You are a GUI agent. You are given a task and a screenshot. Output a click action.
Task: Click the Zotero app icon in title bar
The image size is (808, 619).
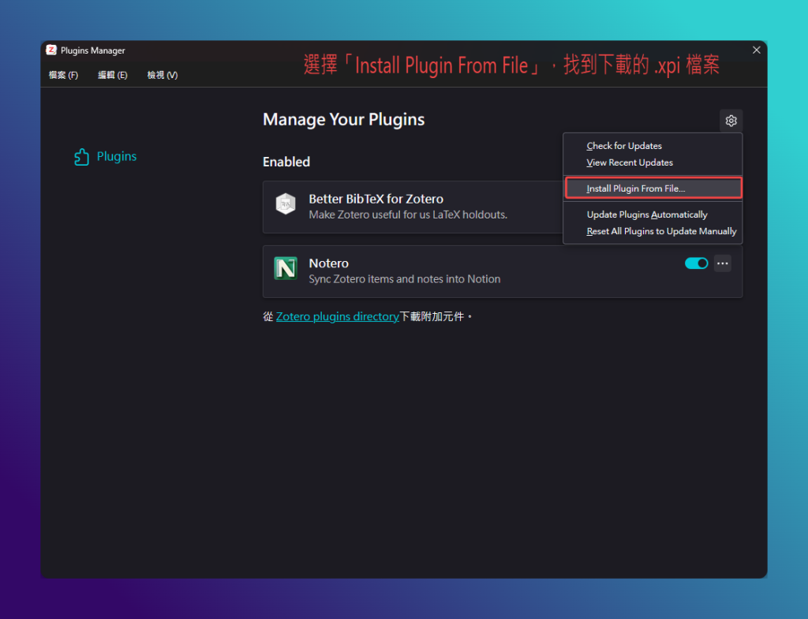(51, 50)
